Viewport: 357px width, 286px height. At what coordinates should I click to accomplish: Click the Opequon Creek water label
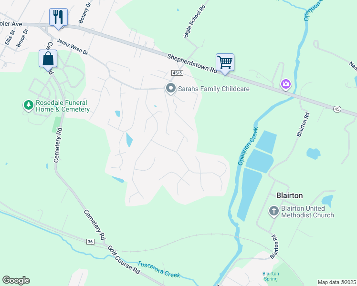tap(248, 146)
